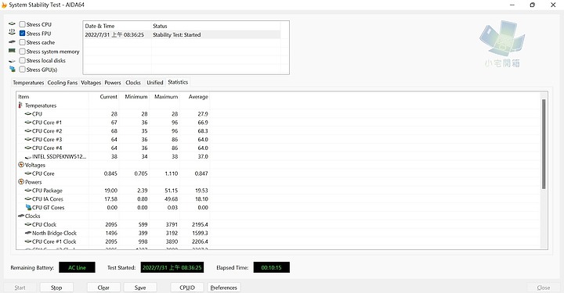Click the CPU Clock row icon
The height and width of the screenshot is (293, 564).
(28, 224)
